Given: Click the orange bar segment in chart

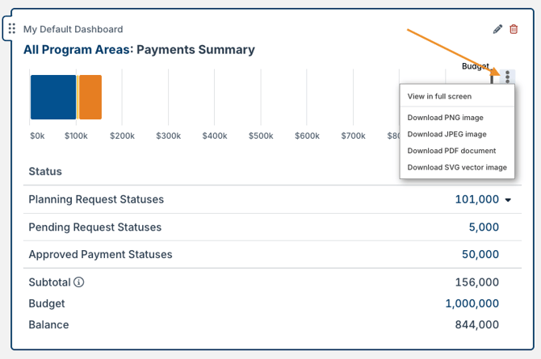Looking at the screenshot, I should coord(90,97).
